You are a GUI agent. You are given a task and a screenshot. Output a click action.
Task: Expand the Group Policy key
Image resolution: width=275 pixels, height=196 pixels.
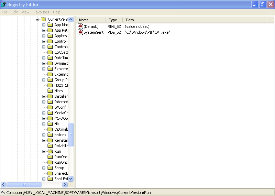[x=44, y=80]
